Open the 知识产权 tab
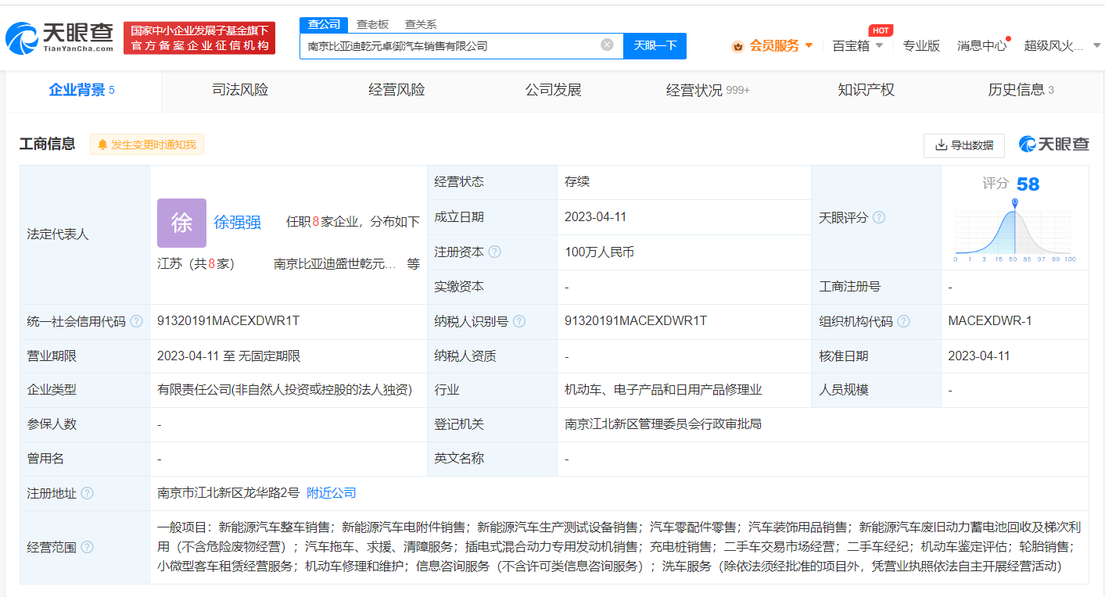Screen dimensions: 1105x597 866,90
